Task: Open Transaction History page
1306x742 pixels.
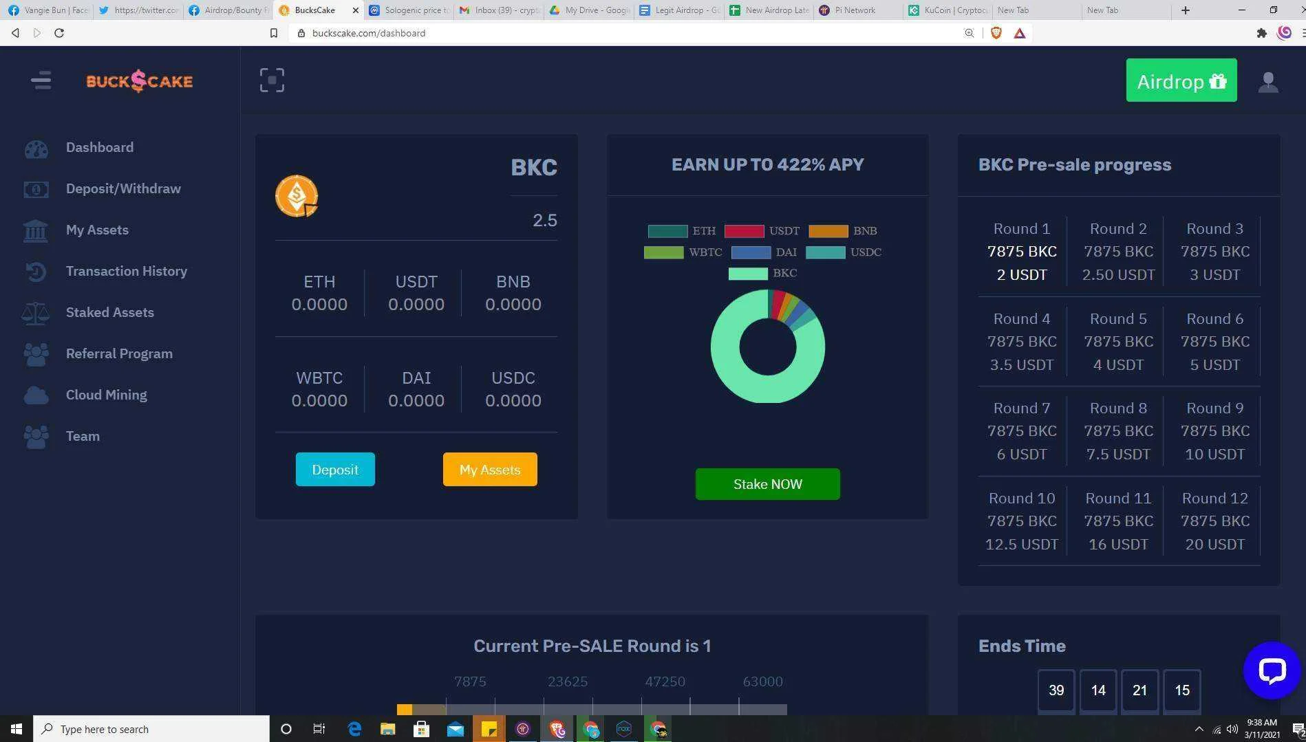Action: [127, 271]
